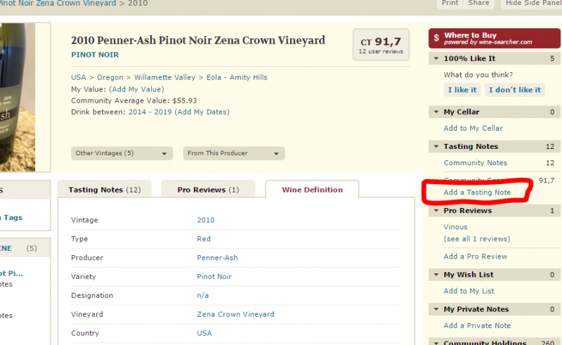Click Add a Private Note link
Viewport: 562px width, 345px height.
477,325
